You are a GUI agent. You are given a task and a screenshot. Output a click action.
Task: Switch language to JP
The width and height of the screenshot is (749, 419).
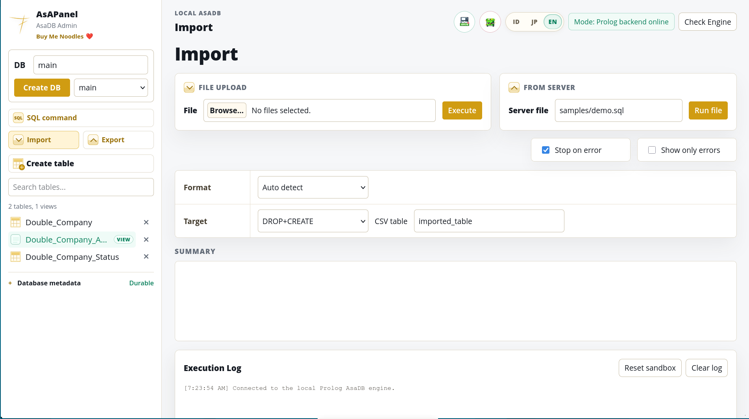(534, 22)
